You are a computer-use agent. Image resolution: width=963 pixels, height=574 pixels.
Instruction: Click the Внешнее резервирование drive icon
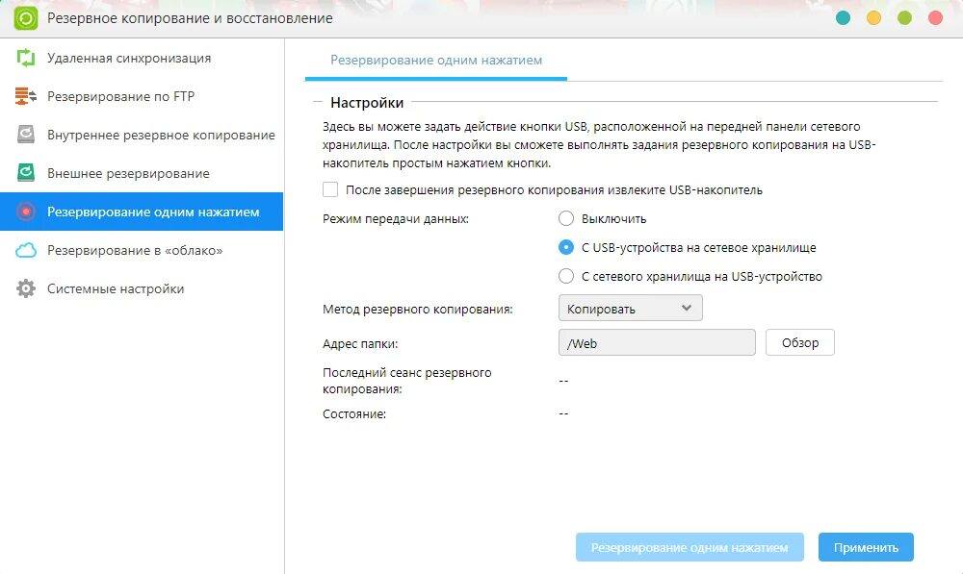[x=26, y=173]
